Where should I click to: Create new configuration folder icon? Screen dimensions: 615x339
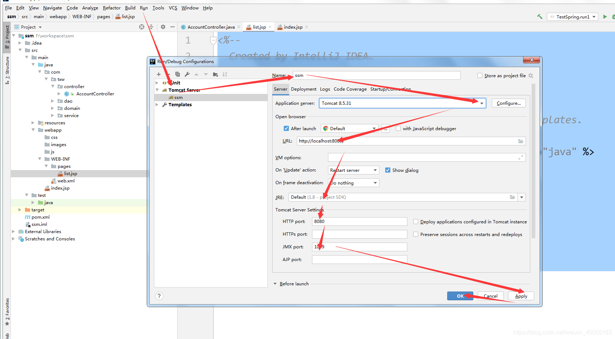pyautogui.click(x=215, y=74)
